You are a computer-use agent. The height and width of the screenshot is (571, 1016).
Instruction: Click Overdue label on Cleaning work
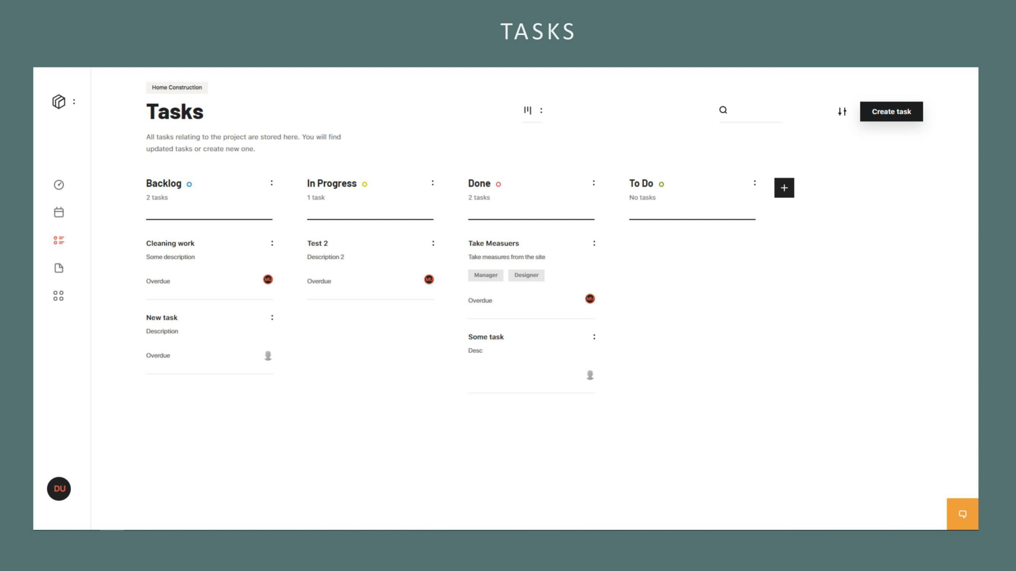click(158, 281)
